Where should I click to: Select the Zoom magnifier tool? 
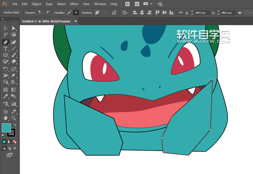click(x=14, y=118)
